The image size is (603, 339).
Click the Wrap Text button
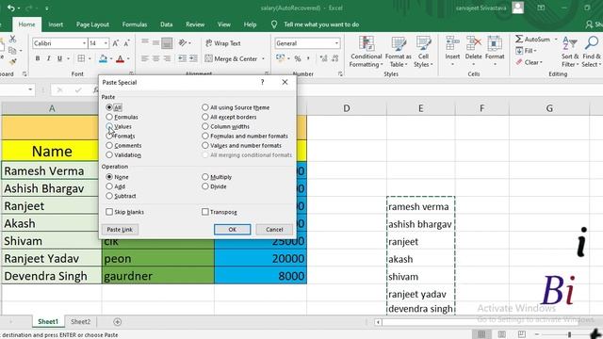click(223, 43)
